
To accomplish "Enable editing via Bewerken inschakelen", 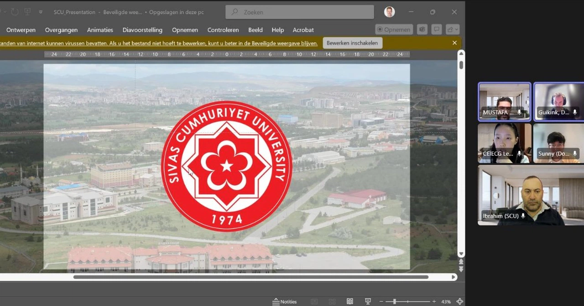I will pyautogui.click(x=352, y=42).
